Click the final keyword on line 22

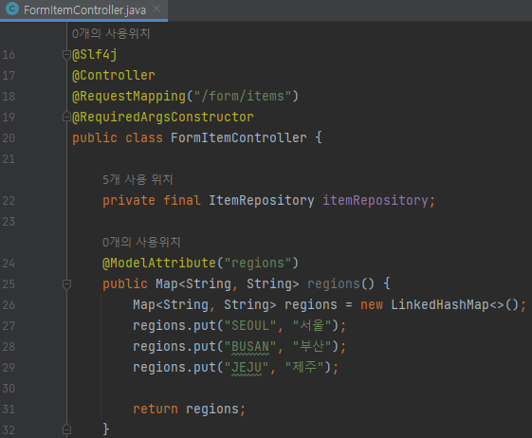click(182, 200)
